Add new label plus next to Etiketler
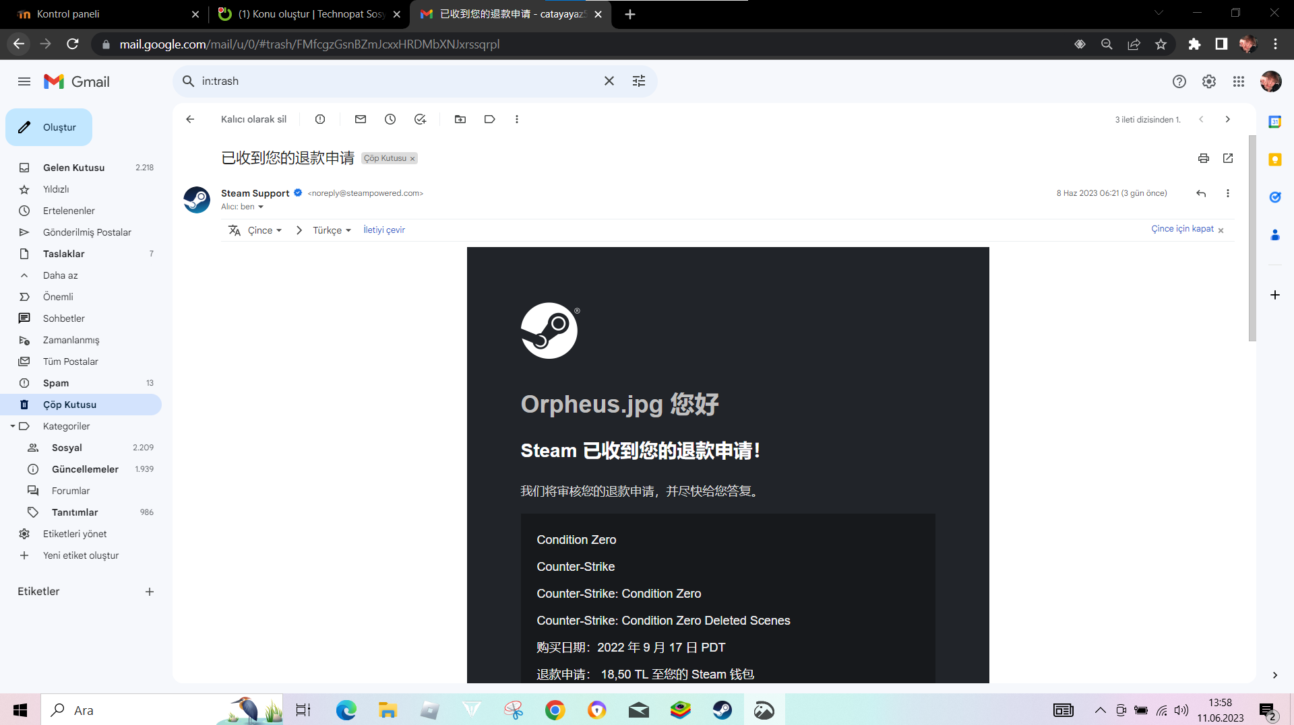 (x=150, y=592)
